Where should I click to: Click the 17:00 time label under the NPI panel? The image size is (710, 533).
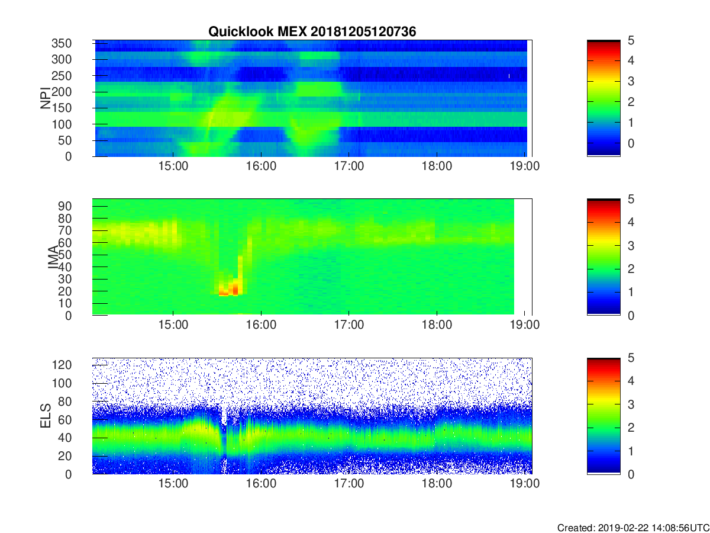(x=348, y=166)
